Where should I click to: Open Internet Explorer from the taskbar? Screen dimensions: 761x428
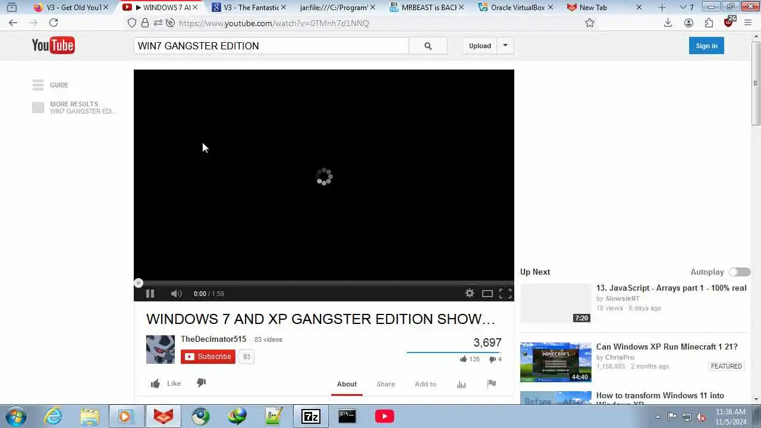point(54,416)
